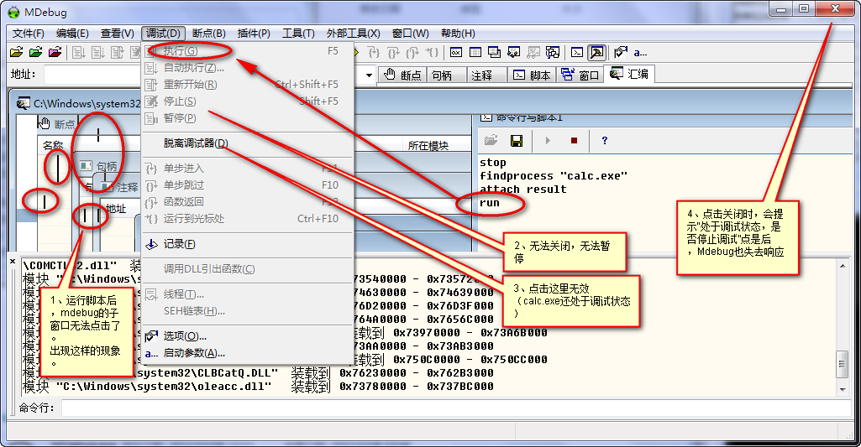
Task: Select 停止(S) in the debug menu
Action: (x=247, y=101)
